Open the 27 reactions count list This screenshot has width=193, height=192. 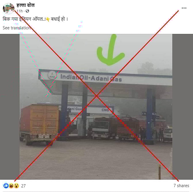23,186
